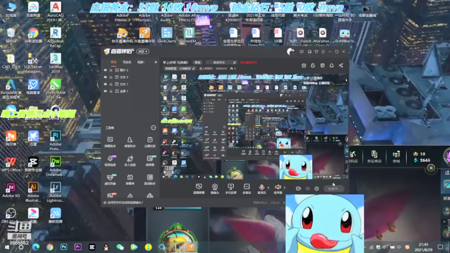
Task: Expand the microphone options arrow
Action: (x=268, y=188)
